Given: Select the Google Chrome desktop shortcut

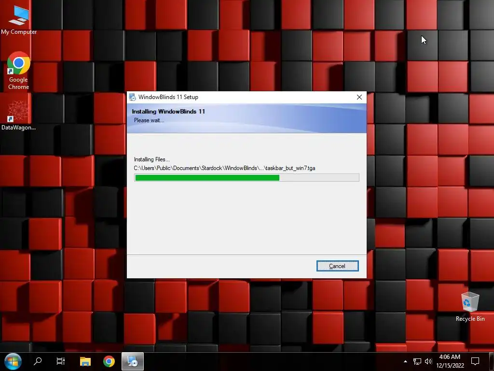Looking at the screenshot, I should coord(19,71).
